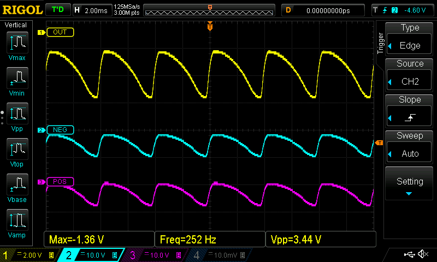Click the USB status icon
The image size is (437, 262).
(410, 254)
